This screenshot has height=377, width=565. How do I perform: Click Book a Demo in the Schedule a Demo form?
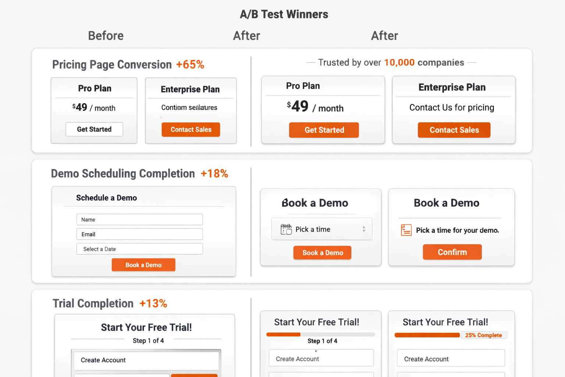point(143,265)
